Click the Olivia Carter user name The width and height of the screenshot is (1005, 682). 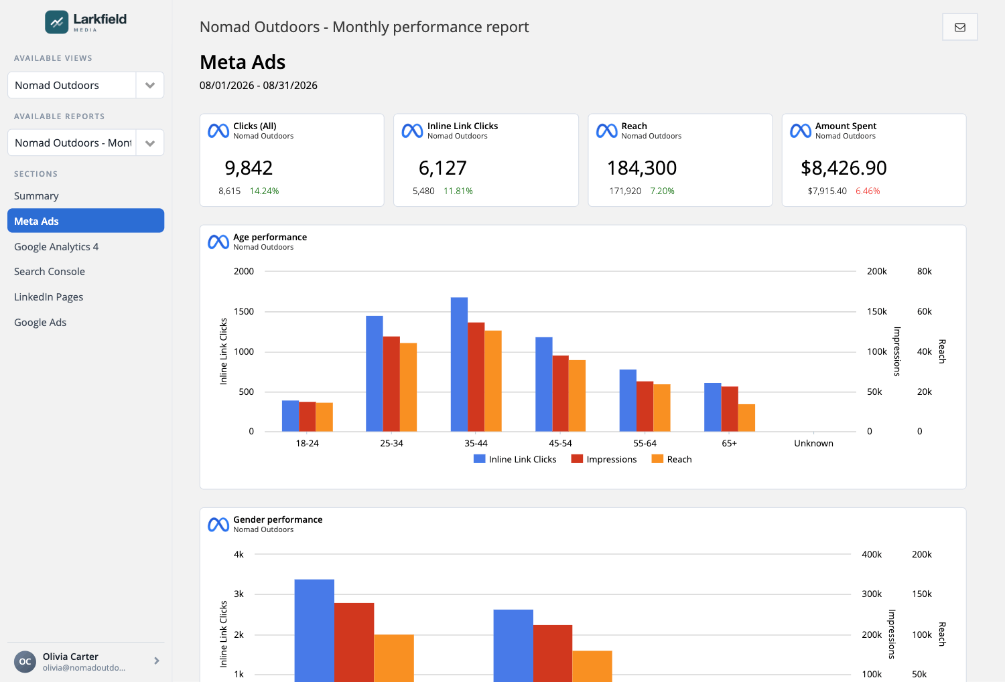pyautogui.click(x=70, y=657)
